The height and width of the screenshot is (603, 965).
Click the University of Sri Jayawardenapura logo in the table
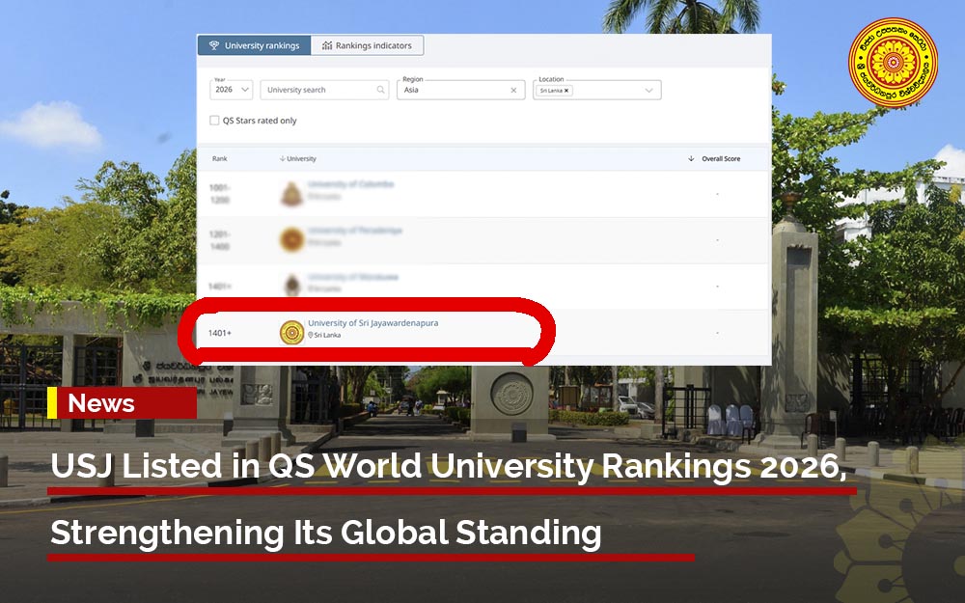[291, 332]
